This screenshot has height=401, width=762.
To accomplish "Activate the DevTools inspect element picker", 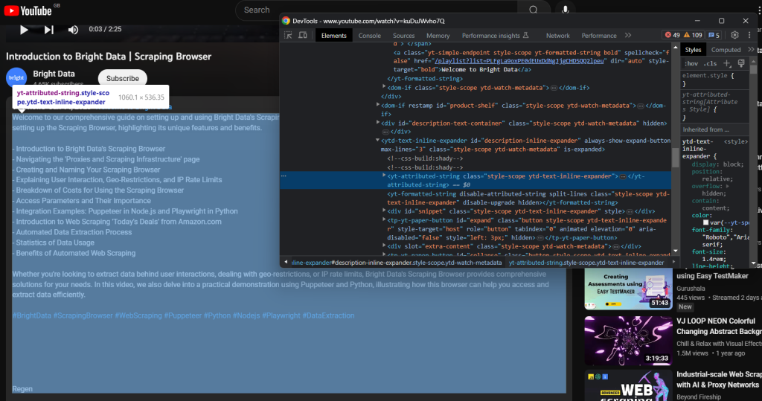I will [289, 35].
